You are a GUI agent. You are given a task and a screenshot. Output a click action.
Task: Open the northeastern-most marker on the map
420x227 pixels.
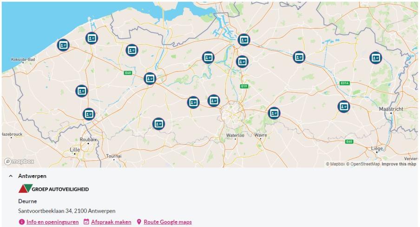[x=375, y=58]
